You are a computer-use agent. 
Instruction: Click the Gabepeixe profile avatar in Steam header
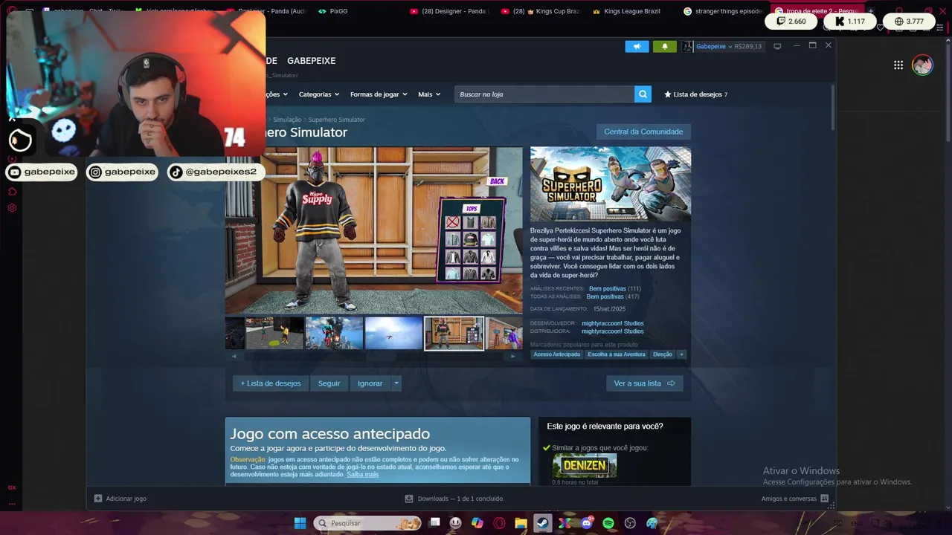[688, 46]
